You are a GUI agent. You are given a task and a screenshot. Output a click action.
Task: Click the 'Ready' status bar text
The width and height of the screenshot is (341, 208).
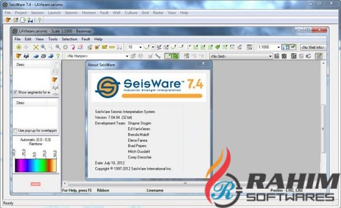[x=9, y=203]
